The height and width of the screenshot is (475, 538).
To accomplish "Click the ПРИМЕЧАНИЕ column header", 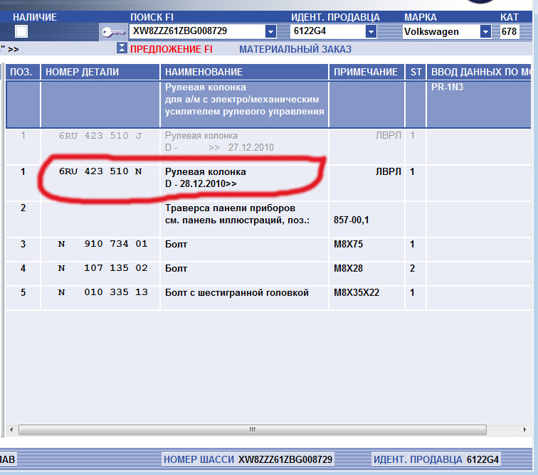I will [x=365, y=72].
